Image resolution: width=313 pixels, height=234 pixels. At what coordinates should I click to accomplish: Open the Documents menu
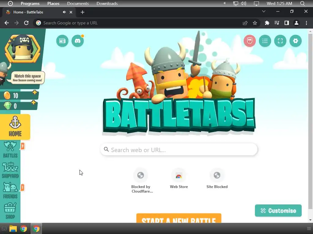[78, 3]
